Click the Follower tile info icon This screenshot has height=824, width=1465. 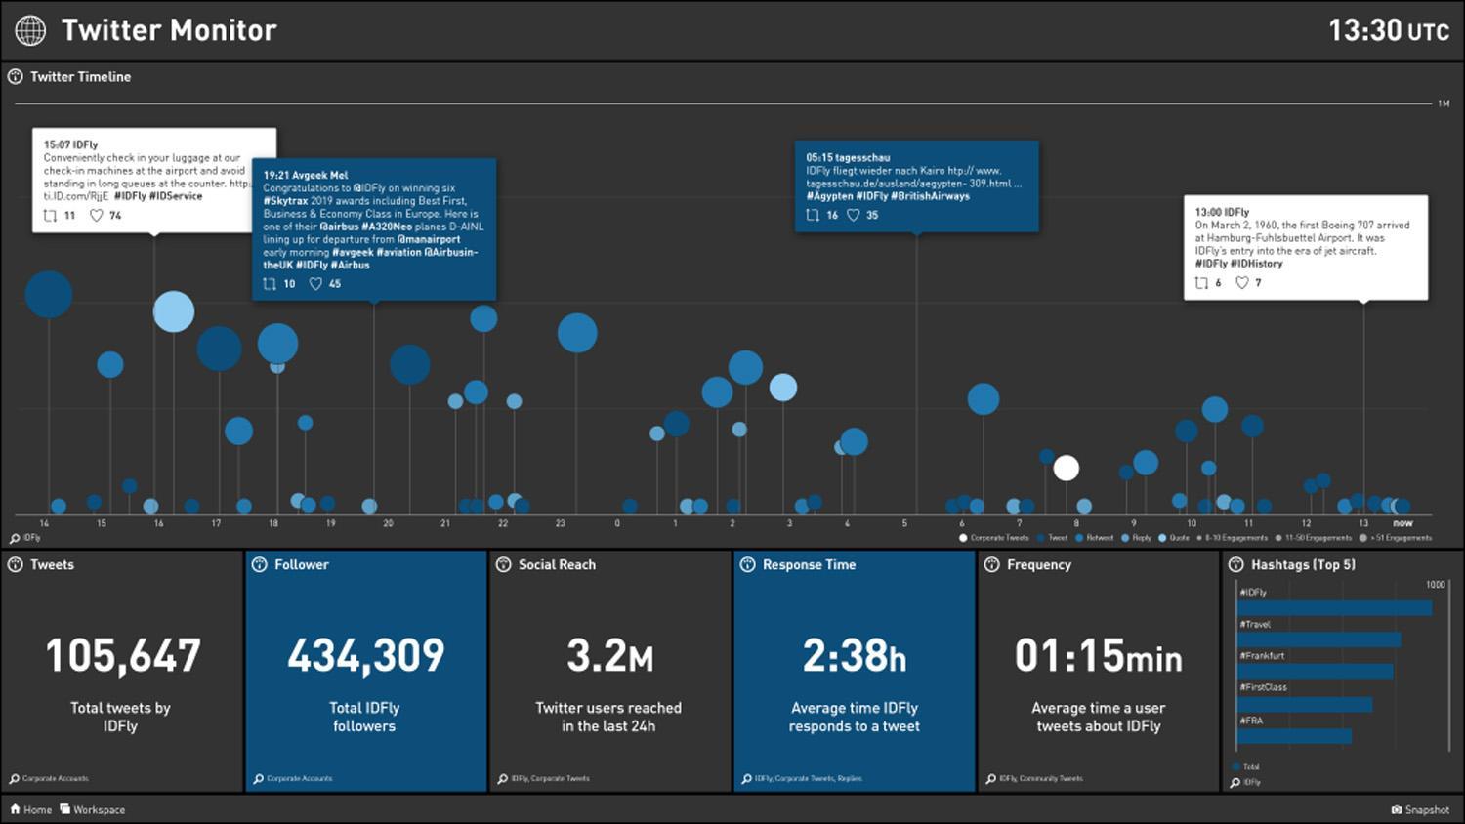coord(259,564)
